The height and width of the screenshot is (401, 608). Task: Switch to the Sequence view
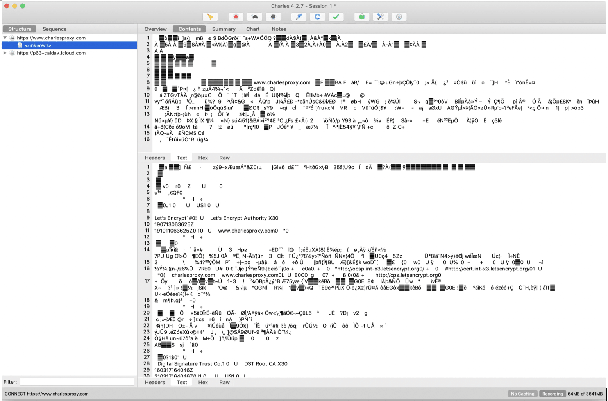[54, 29]
